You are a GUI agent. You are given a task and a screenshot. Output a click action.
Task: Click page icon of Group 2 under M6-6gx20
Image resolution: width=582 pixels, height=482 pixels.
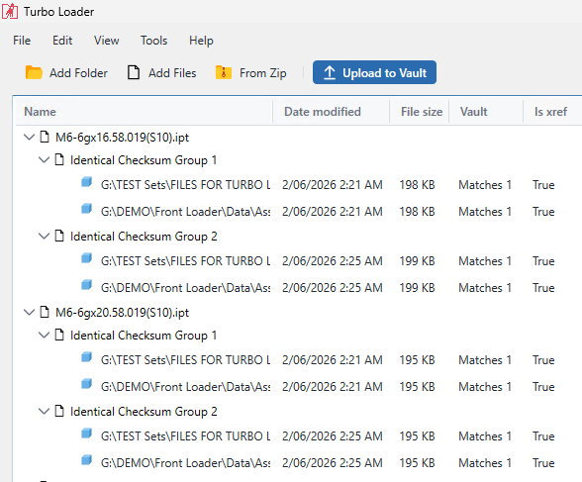point(59,411)
